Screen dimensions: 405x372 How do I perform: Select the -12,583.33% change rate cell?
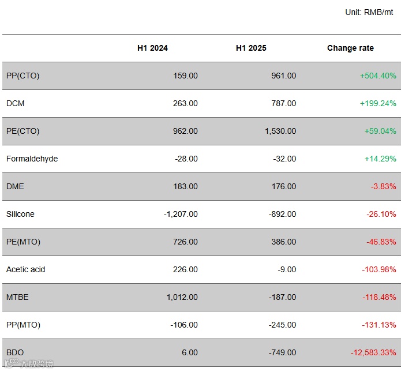tap(373, 352)
